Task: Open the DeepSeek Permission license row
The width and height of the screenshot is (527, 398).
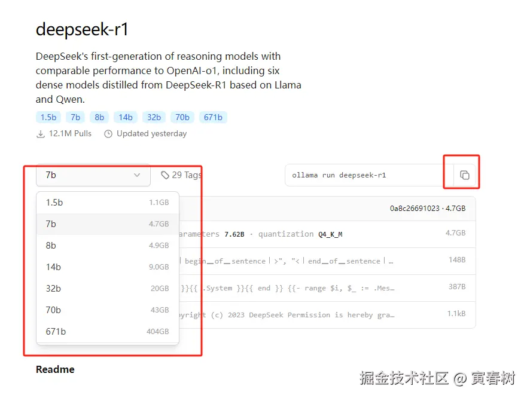Action: click(x=327, y=315)
